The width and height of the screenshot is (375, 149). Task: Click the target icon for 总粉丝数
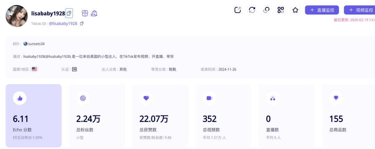tap(83, 98)
